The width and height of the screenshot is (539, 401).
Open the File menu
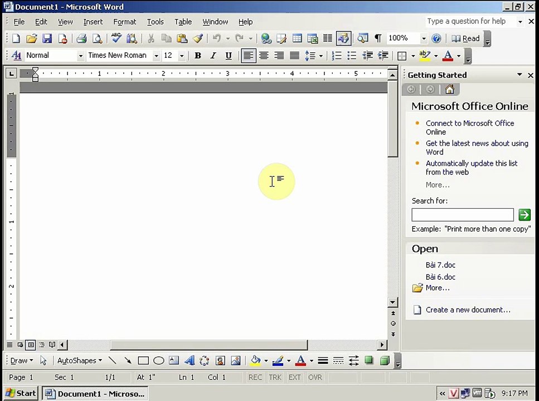19,22
